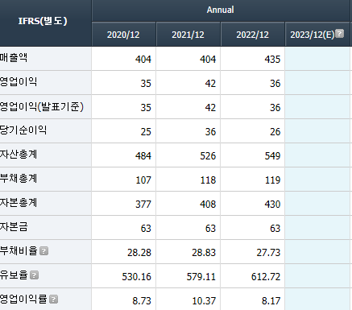Select 자본금 value 63 for 2021/12
352x310 pixels.
pyautogui.click(x=210, y=229)
